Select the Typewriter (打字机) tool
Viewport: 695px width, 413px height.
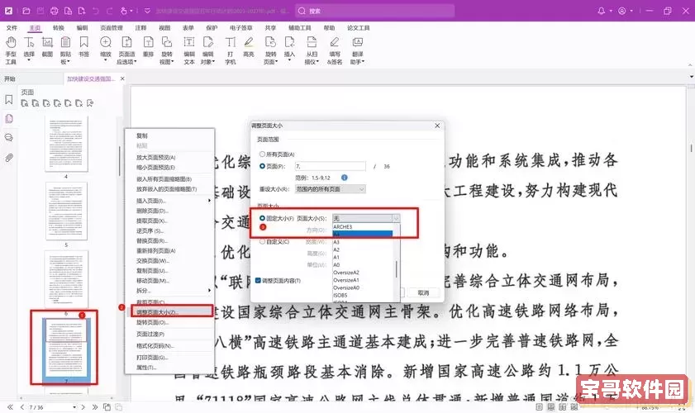(x=231, y=43)
